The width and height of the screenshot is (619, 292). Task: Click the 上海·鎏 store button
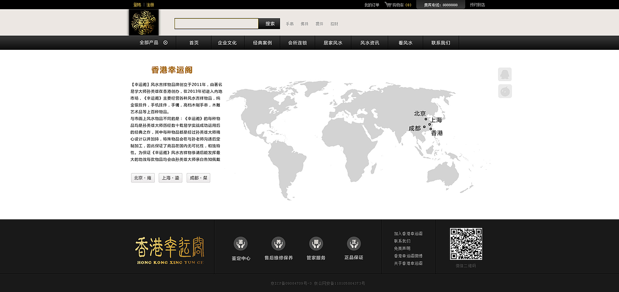point(170,178)
